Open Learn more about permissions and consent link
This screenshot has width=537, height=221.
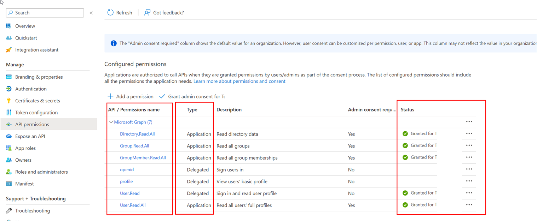239,81
